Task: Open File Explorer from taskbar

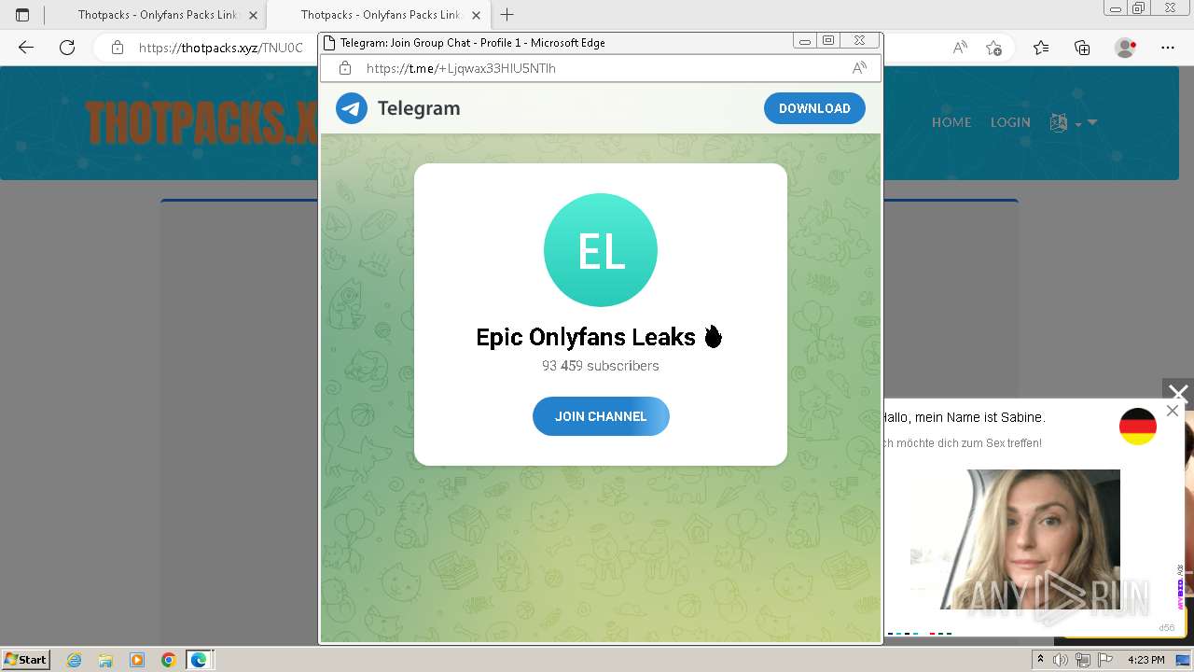Action: point(105,660)
